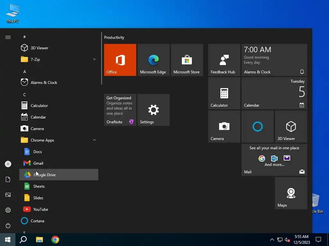Screen dimensions: 329x246
Task: Open Pictures from the Start sidebar
Action: [x=8, y=195]
